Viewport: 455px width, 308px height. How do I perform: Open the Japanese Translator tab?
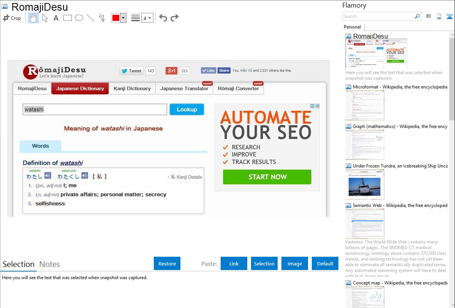point(184,88)
